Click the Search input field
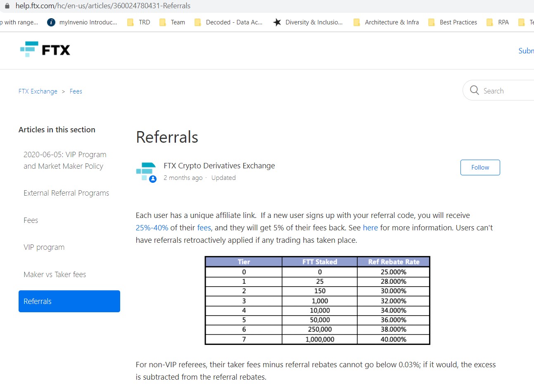The height and width of the screenshot is (390, 534). point(498,91)
